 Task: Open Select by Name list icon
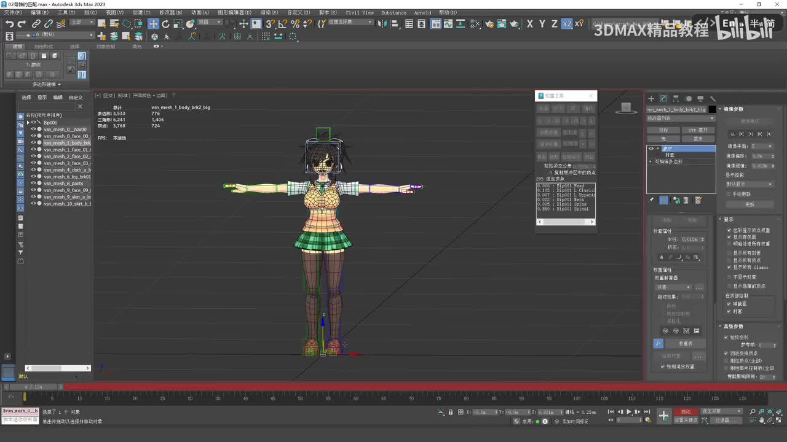click(x=114, y=24)
